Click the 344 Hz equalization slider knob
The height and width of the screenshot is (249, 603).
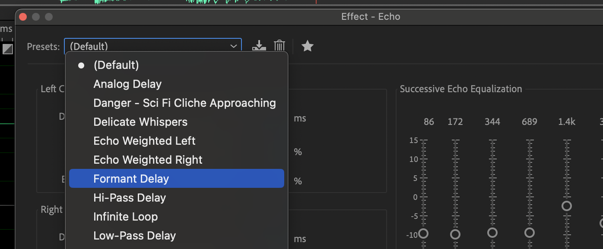492,233
